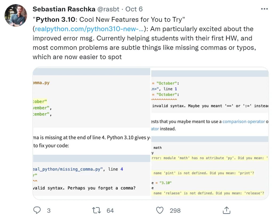Open the image showing 'Perhaps you forgot a comma?'
The height and width of the screenshot is (216, 272).
click(91, 176)
